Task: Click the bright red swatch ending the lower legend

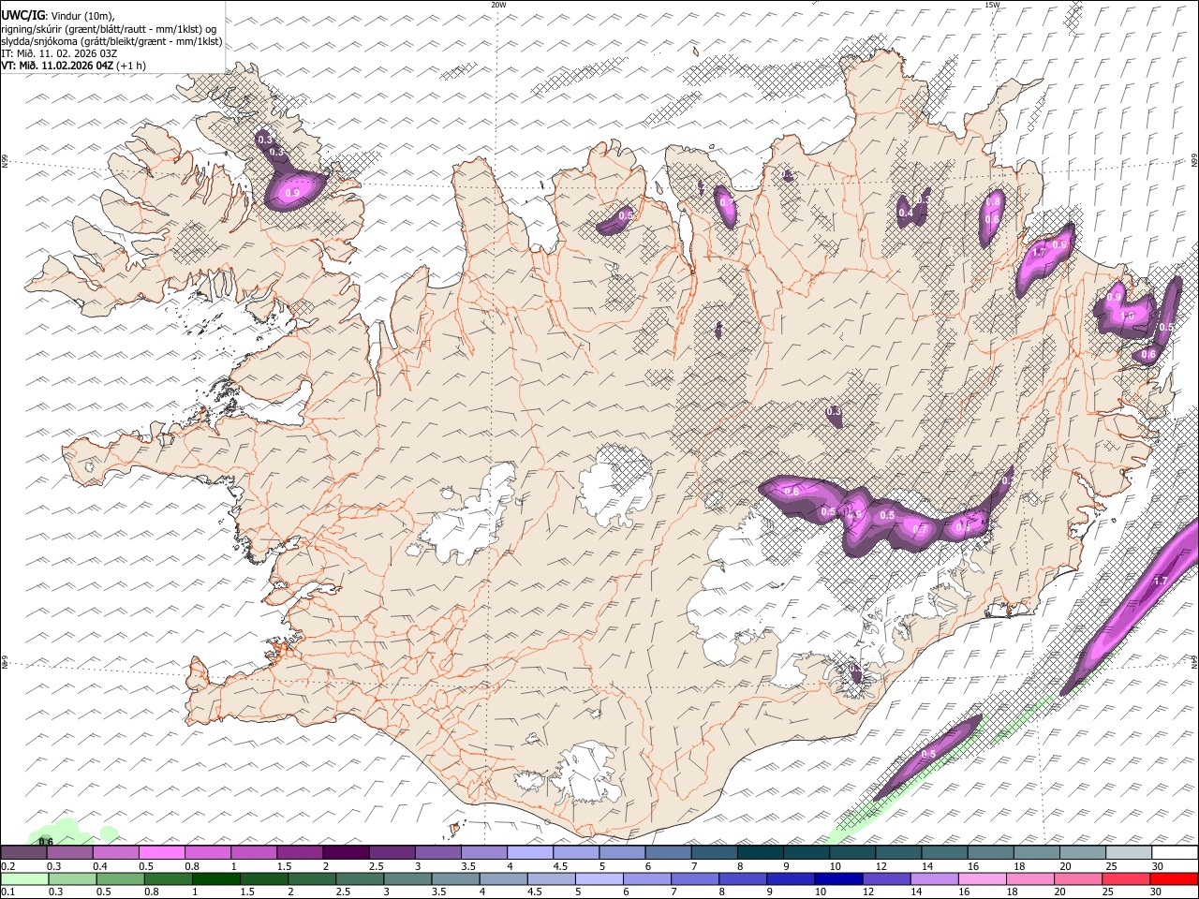Action: tap(1175, 879)
